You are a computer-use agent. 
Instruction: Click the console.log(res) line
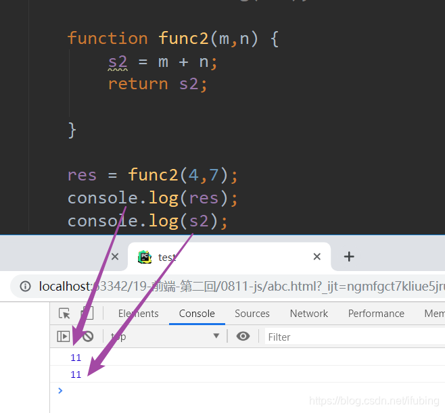tap(152, 198)
